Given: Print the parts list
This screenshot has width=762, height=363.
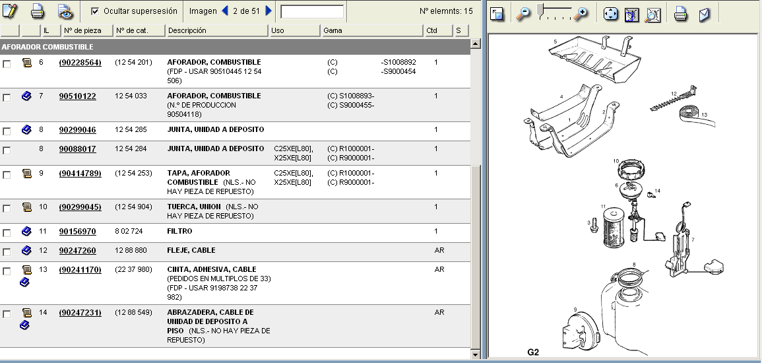Looking at the screenshot, I should 38,11.
